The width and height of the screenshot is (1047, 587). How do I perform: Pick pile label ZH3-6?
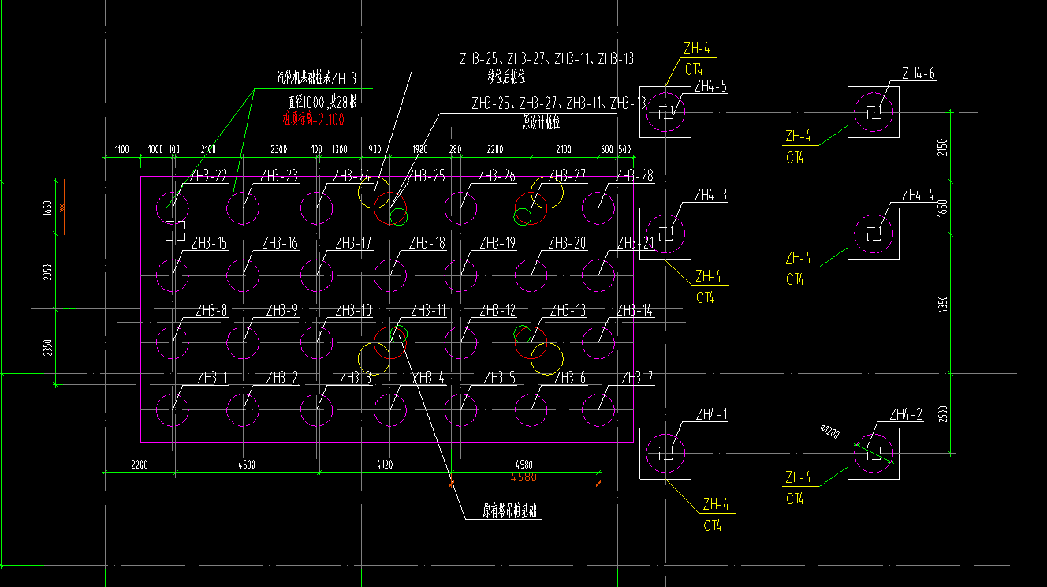tap(570, 378)
